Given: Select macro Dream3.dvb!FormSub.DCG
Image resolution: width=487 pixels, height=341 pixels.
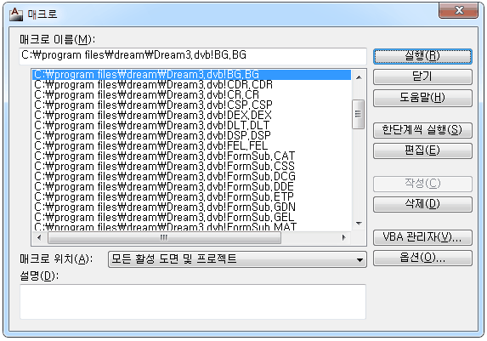Looking at the screenshot, I should pyautogui.click(x=191, y=177).
